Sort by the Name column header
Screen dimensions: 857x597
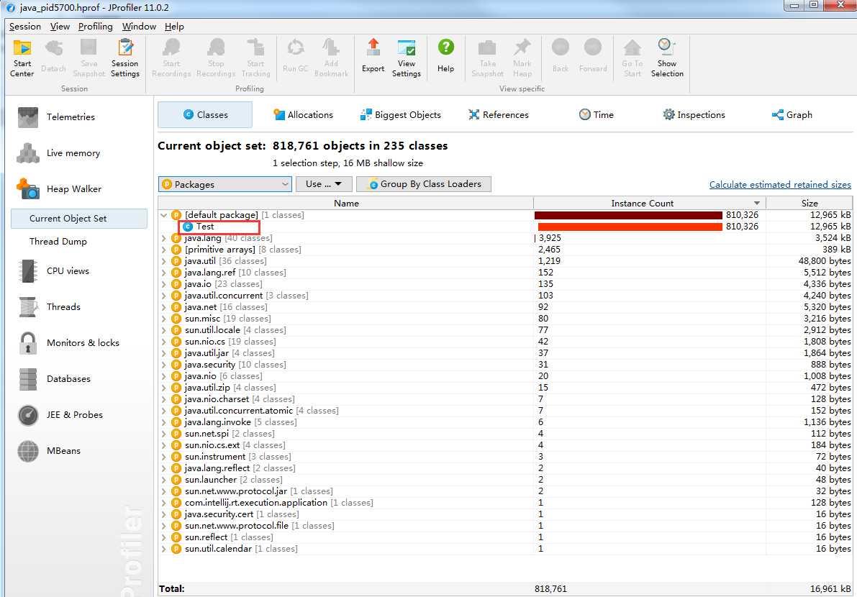pyautogui.click(x=346, y=203)
